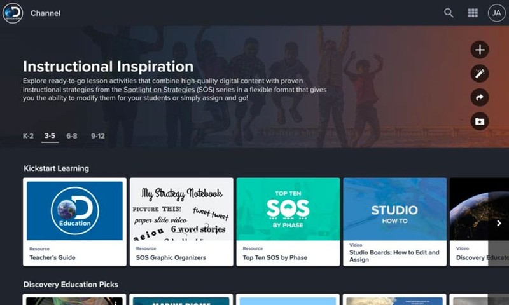Viewport: 509px width, 305px height.
Task: Click the plus add button
Action: coord(480,50)
